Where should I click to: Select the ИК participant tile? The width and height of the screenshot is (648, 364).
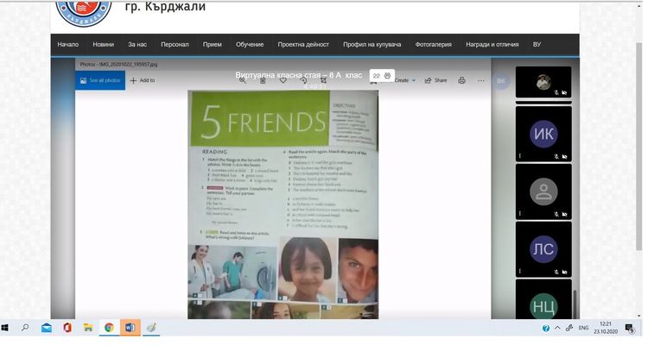[543, 134]
